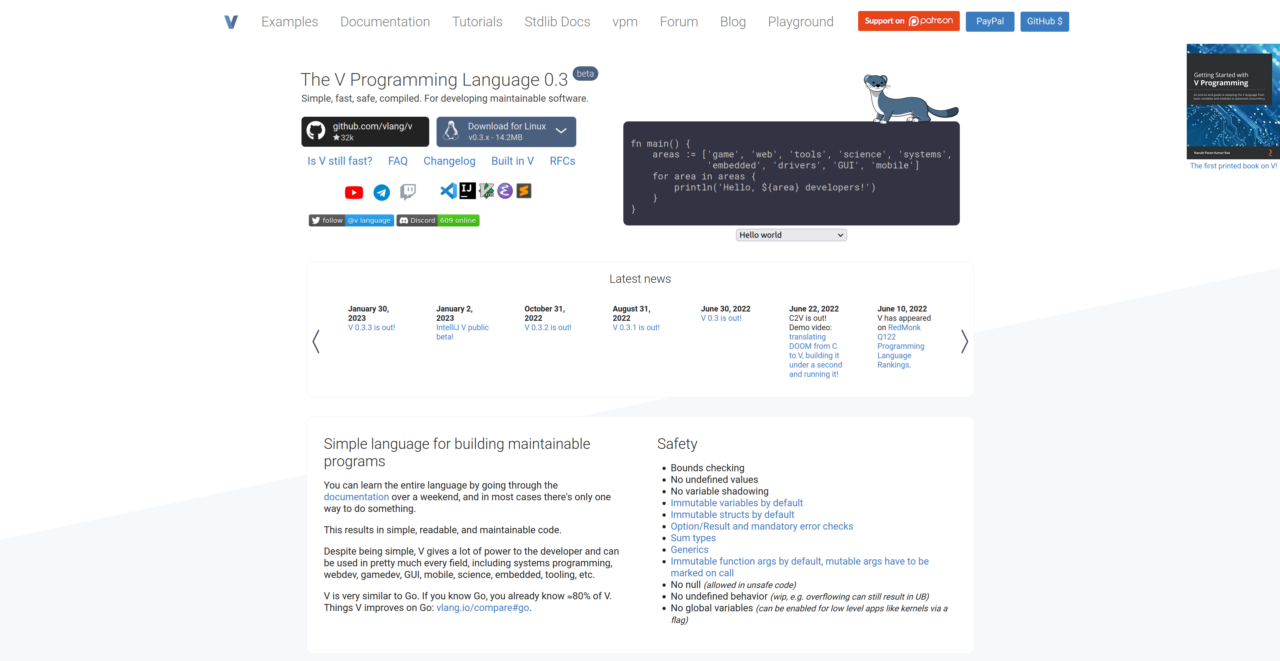Open the Documentation menu item
Screen dimensions: 1280x661
(x=385, y=22)
